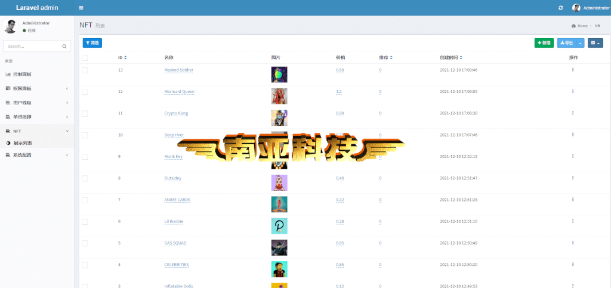Open row actions for ANIME CARDS
Screen dimensions: 611x288
point(573,199)
